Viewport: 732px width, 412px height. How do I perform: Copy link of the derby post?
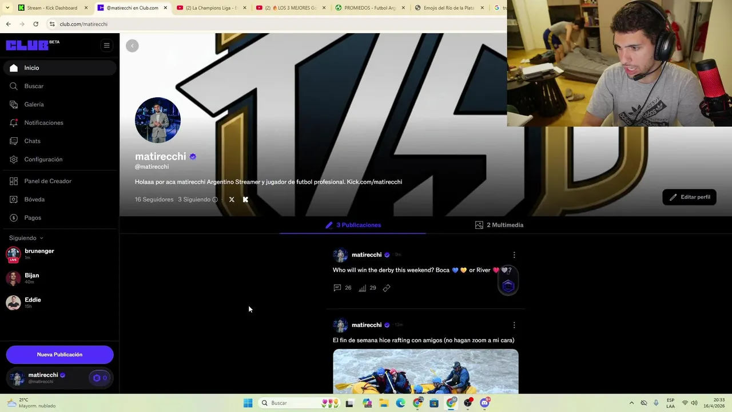(387, 288)
